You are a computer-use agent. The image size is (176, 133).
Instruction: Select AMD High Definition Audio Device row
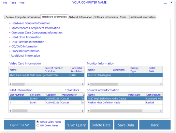point(125,99)
